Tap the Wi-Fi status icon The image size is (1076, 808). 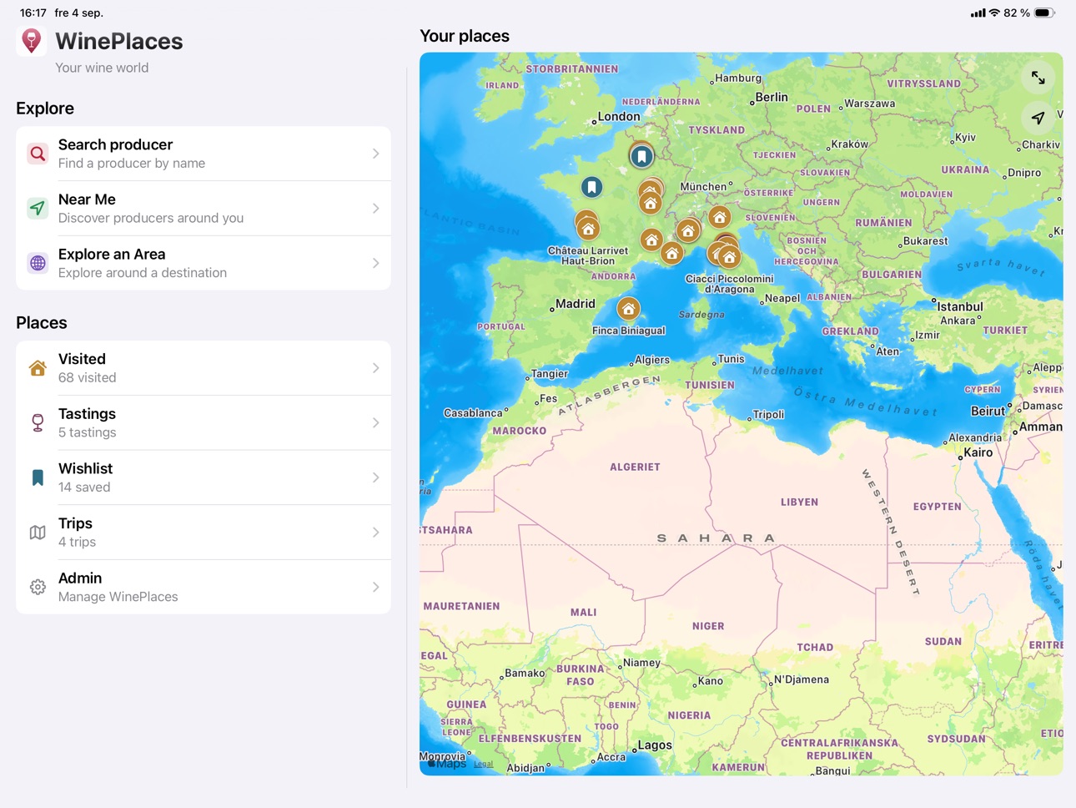pyautogui.click(x=994, y=13)
